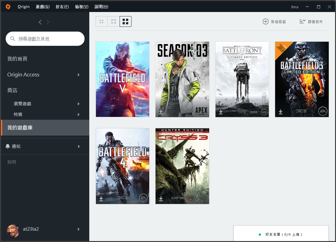Go back using the left arrow
Viewport: 336px width, 242px height.
pyautogui.click(x=40, y=22)
